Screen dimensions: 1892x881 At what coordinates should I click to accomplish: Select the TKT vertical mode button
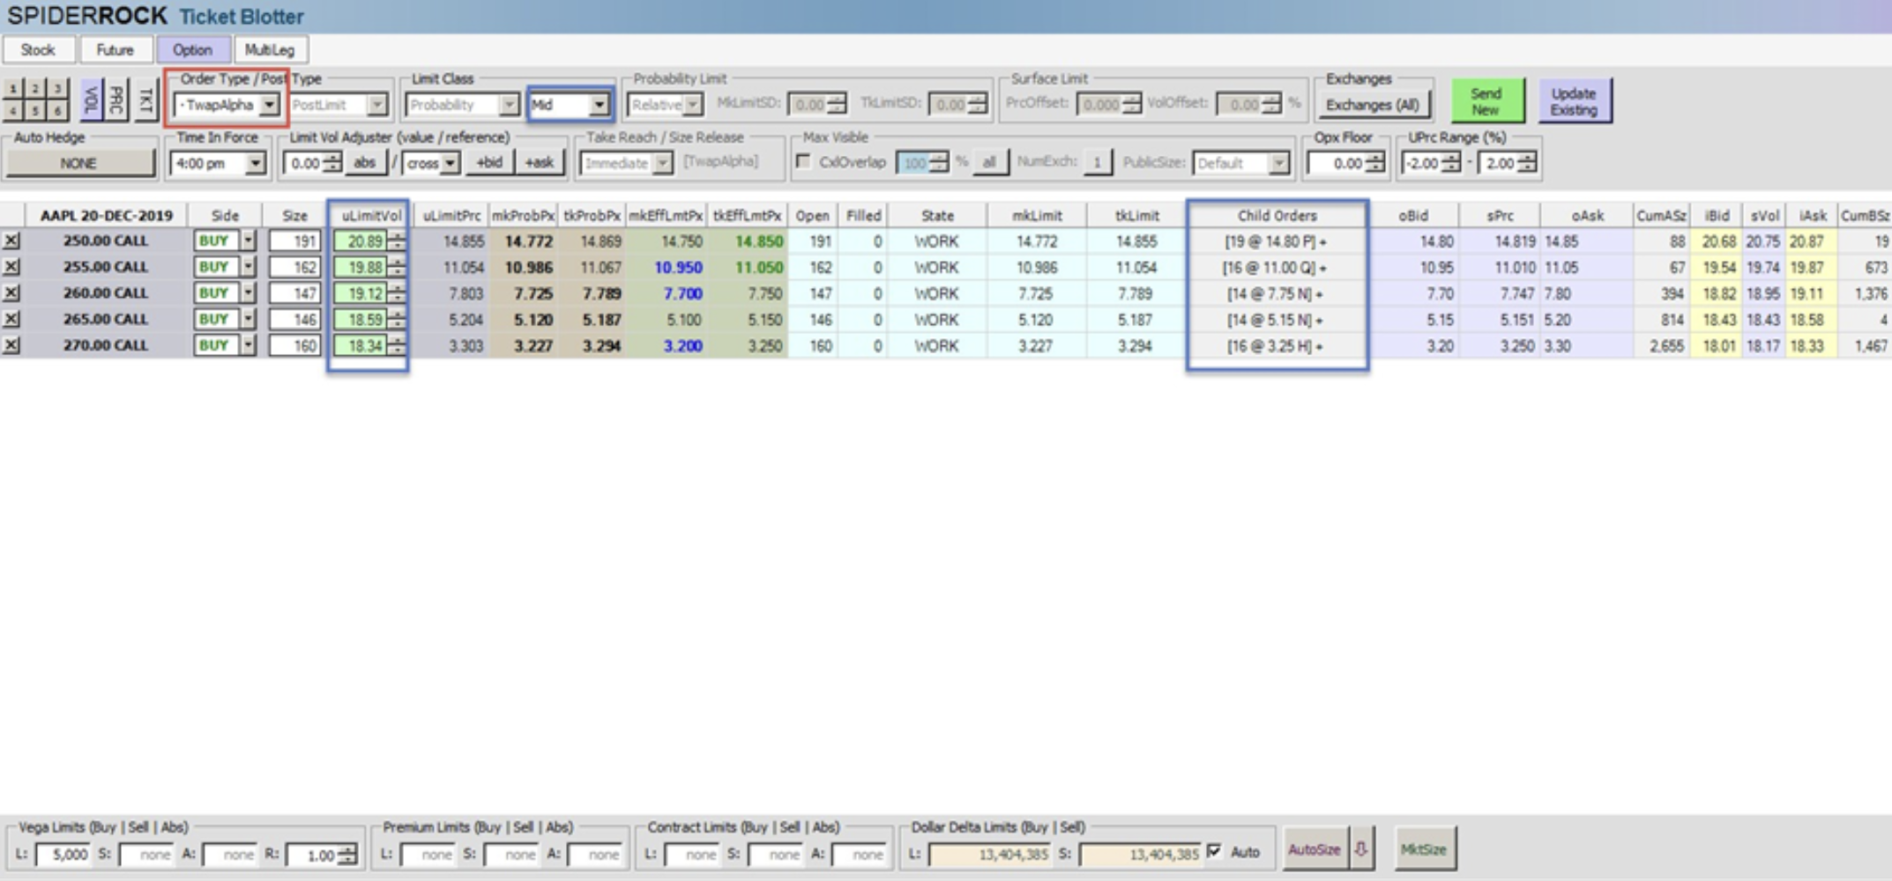pyautogui.click(x=145, y=100)
